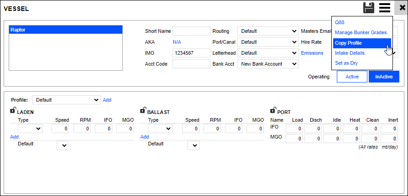The width and height of the screenshot is (408, 196).
Task: Toggle the Laden section lock icon
Action: (x=13, y=111)
